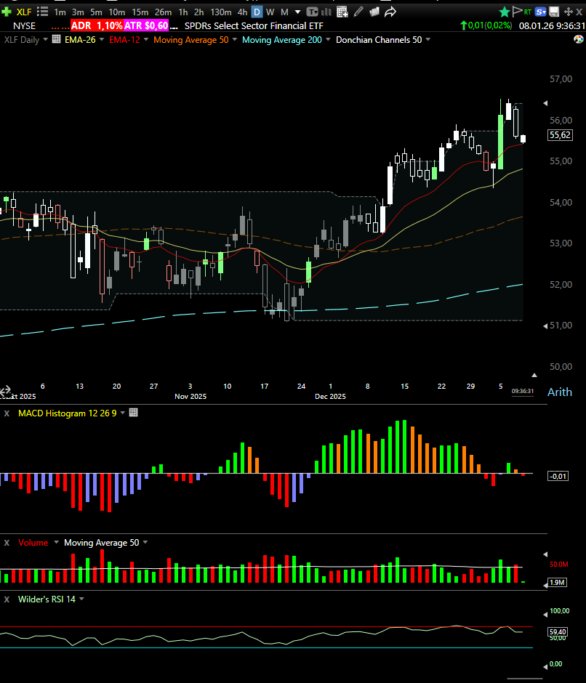Click the 55,62 last price label
Image resolution: width=586 pixels, height=683 pixels.
tap(560, 135)
